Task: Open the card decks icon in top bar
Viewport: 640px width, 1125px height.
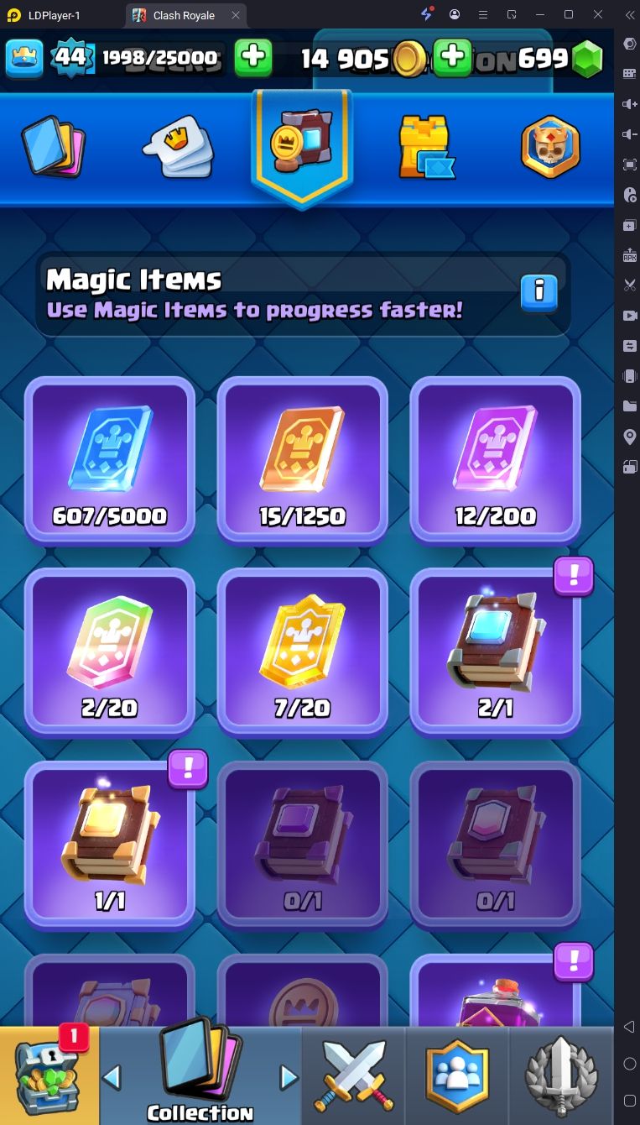Action: pos(53,146)
